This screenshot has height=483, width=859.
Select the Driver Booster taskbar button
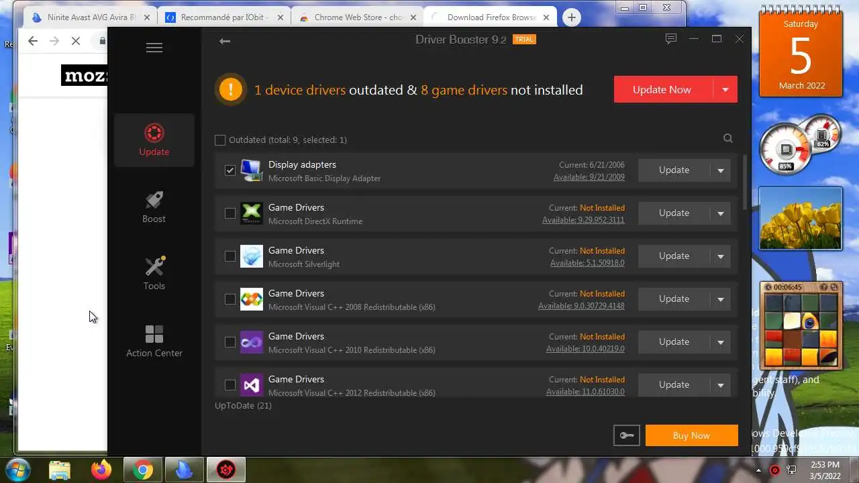[x=226, y=470]
